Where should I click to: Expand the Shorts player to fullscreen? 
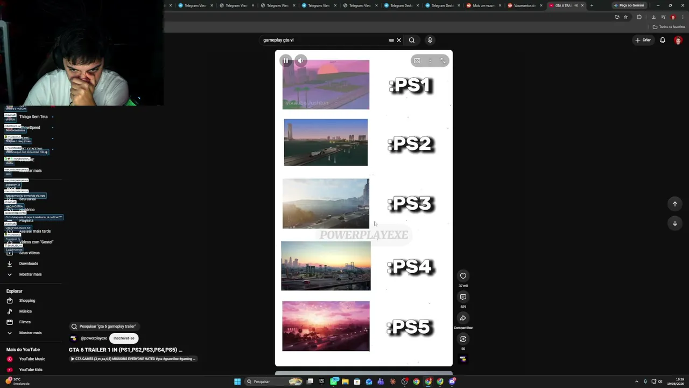point(442,61)
